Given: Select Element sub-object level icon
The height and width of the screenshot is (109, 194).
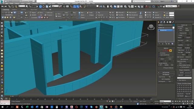Looking at the screenshot, I should pos(170,51).
